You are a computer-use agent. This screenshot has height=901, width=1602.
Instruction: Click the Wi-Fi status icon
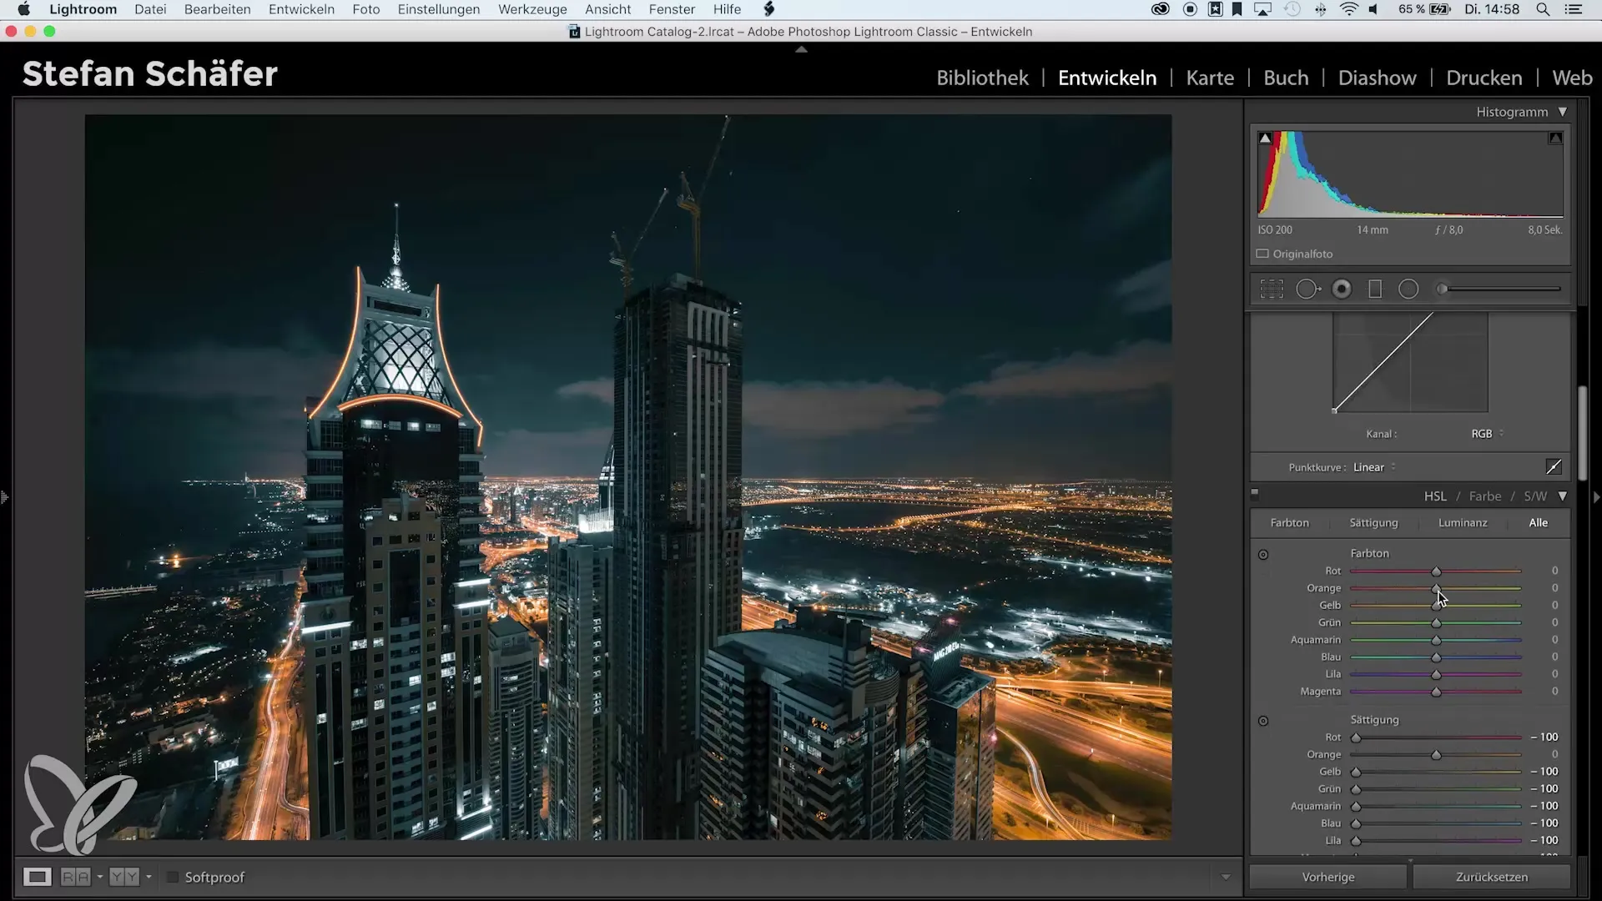tap(1348, 9)
